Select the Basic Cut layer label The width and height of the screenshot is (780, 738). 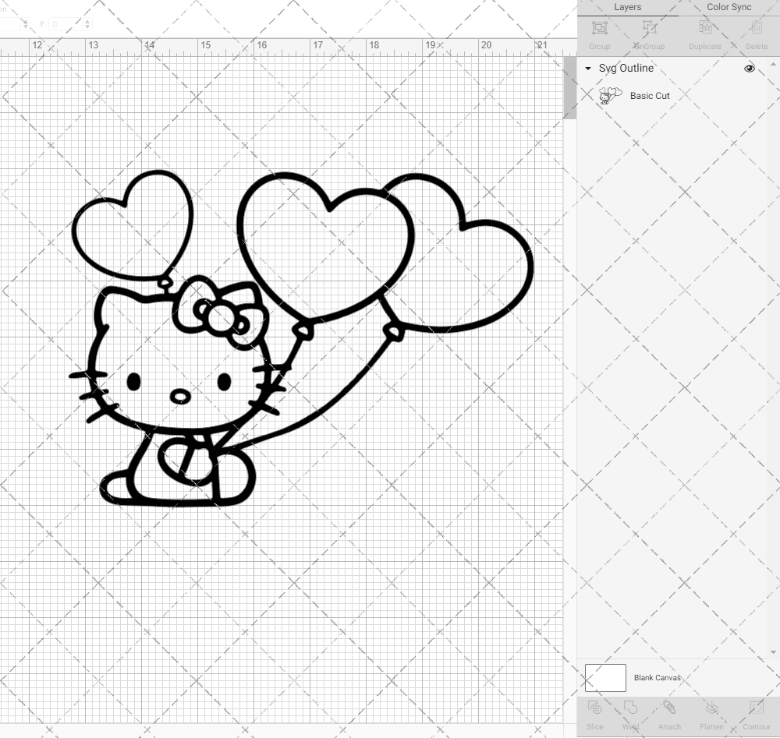point(650,96)
